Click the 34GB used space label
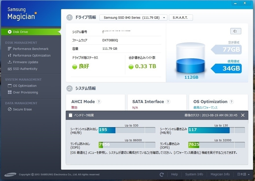Viewport: 255px width, 181px height. tap(227, 69)
